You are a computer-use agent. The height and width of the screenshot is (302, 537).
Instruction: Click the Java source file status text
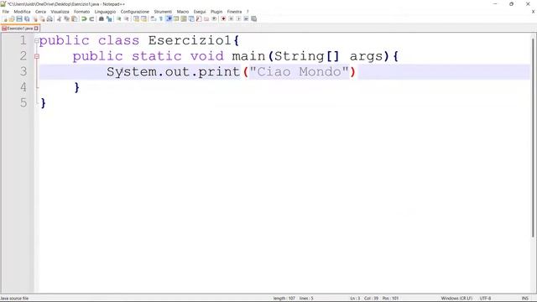tap(14, 299)
